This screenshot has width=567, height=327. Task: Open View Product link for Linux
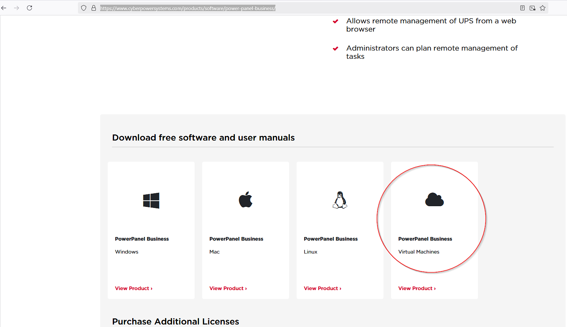coord(322,288)
